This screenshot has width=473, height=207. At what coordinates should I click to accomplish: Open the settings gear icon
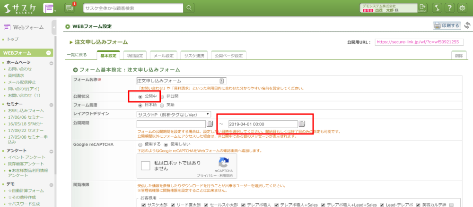coord(463,8)
